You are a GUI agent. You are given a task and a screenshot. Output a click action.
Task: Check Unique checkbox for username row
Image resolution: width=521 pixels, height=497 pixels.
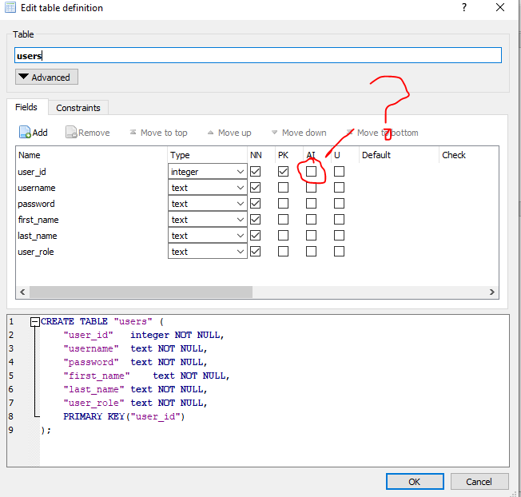(339, 188)
